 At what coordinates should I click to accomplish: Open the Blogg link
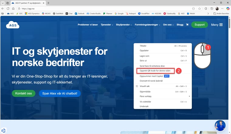[180, 25]
